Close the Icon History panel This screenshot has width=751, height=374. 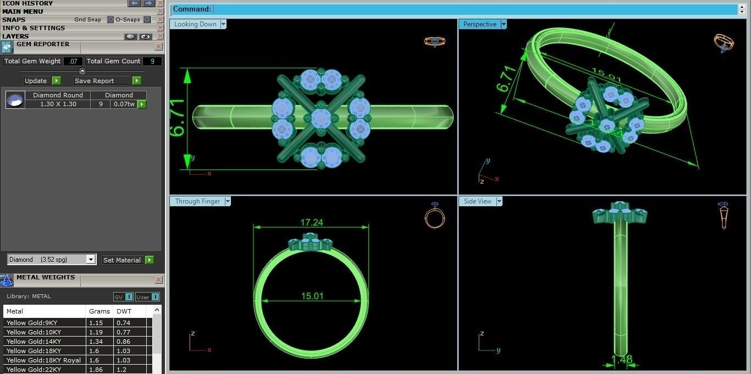(160, 3)
